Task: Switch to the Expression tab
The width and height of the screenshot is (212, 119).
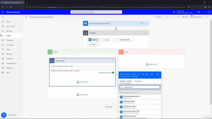Action: tap(138, 81)
